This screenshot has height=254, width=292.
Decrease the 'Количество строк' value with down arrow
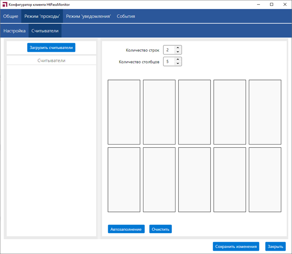178,52
